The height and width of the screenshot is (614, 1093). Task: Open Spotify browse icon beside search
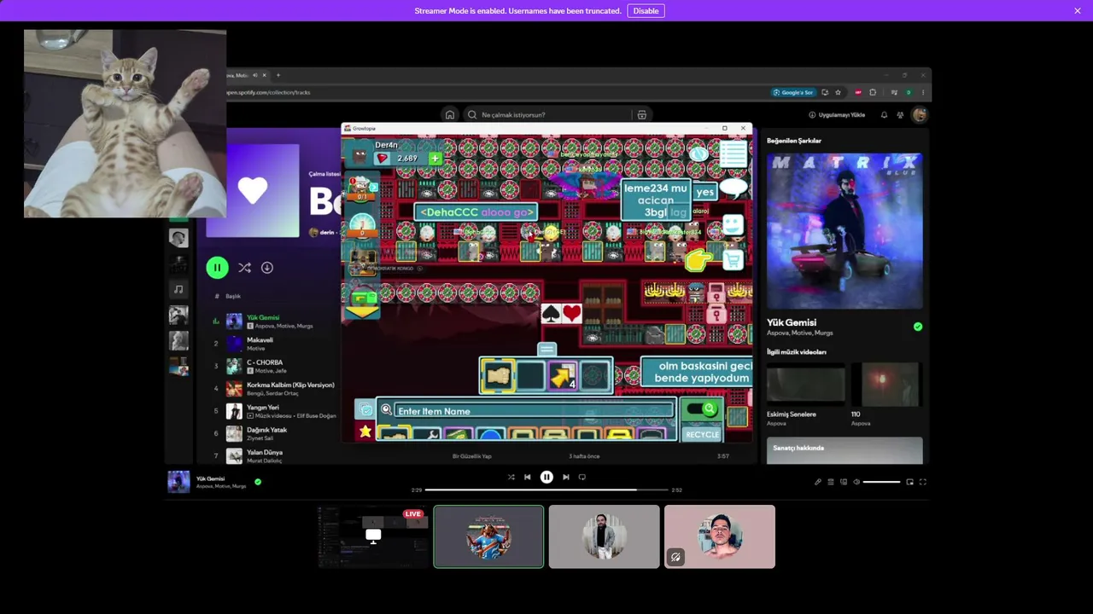642,114
